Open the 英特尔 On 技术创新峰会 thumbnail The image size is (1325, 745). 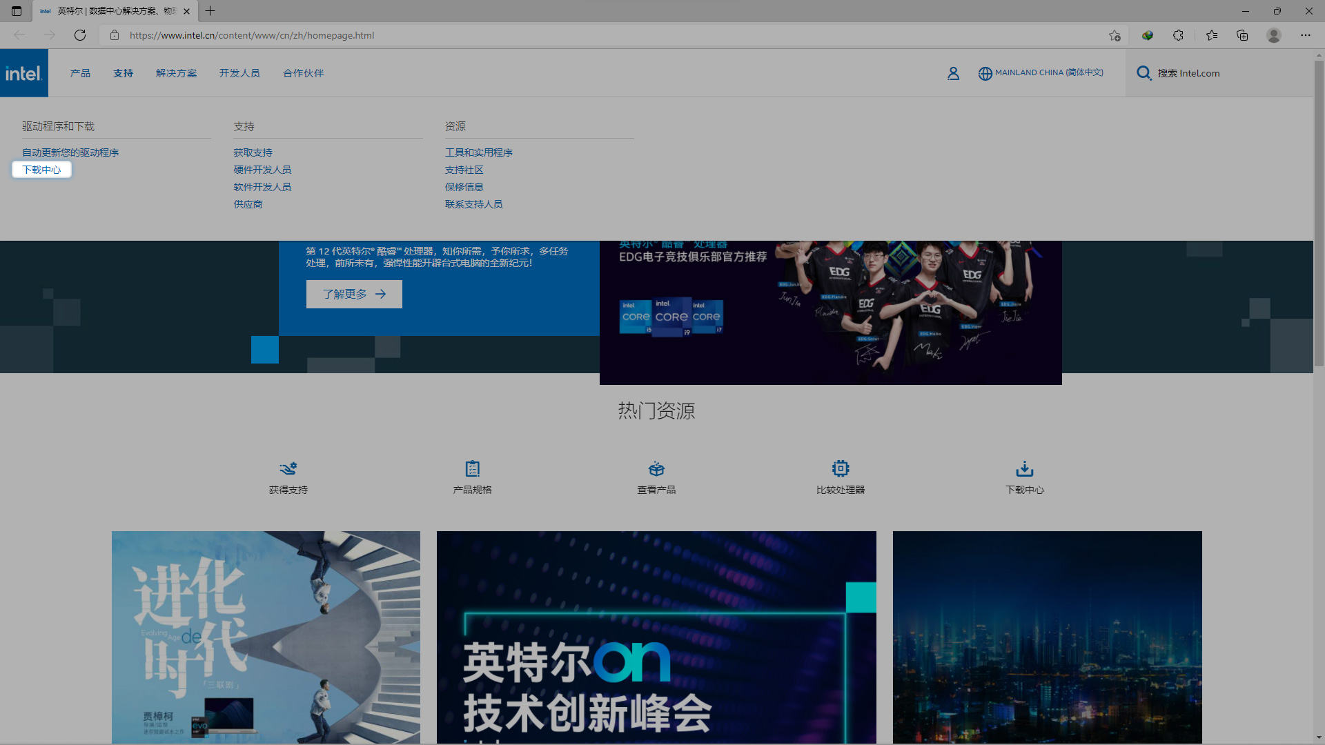click(x=656, y=636)
